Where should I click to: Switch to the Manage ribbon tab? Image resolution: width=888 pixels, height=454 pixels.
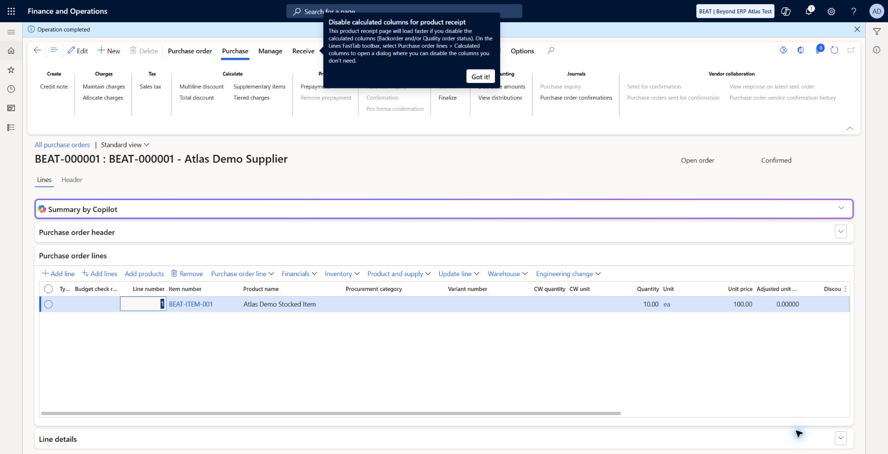(270, 51)
